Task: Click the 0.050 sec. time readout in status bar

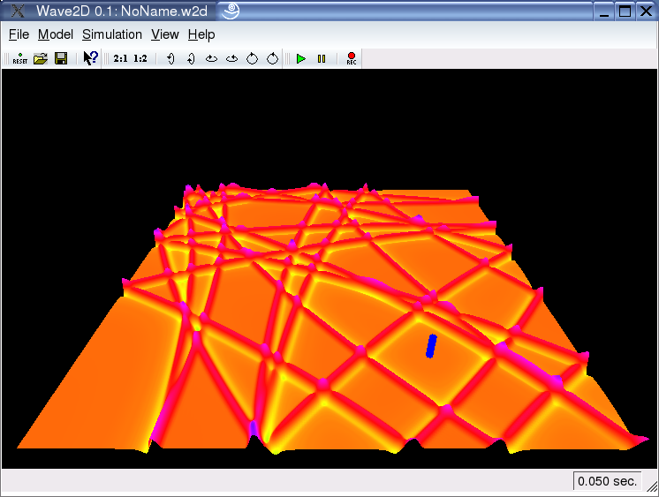Action: pos(607,481)
